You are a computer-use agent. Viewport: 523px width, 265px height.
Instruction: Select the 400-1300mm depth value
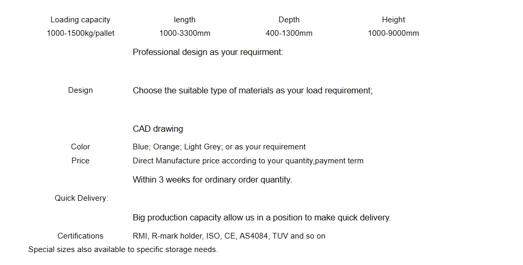point(289,33)
